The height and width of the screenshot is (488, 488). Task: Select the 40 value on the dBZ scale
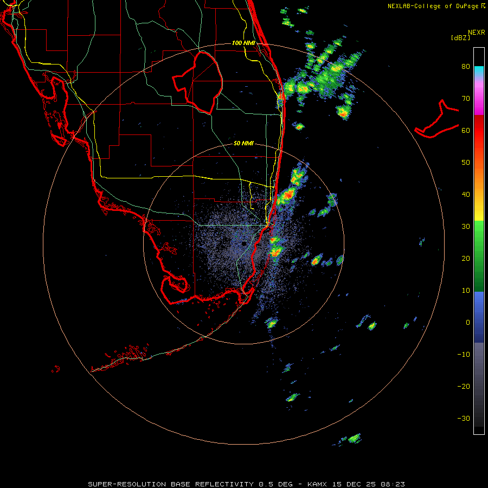[466, 195]
